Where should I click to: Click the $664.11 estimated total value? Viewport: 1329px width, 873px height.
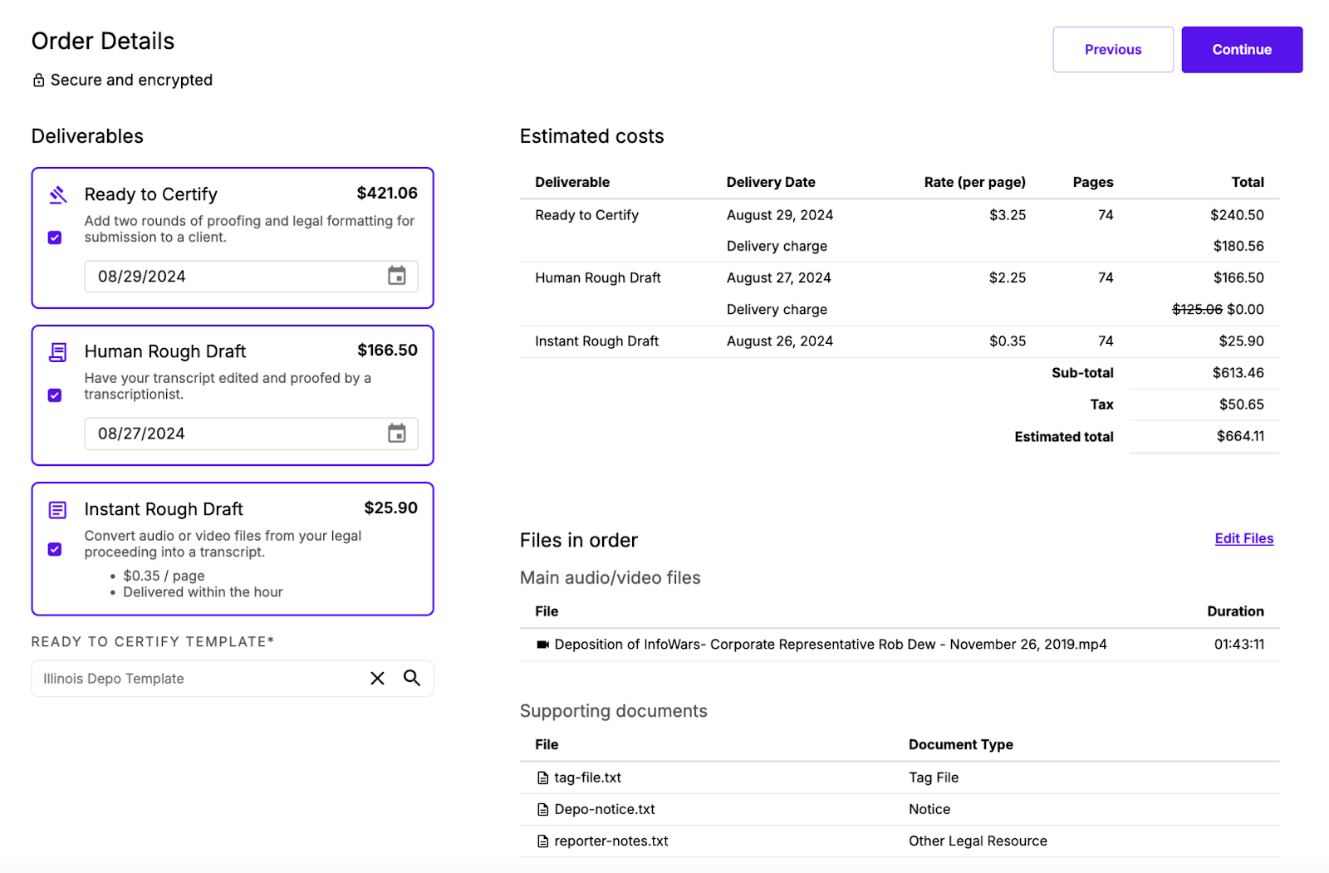click(1240, 436)
